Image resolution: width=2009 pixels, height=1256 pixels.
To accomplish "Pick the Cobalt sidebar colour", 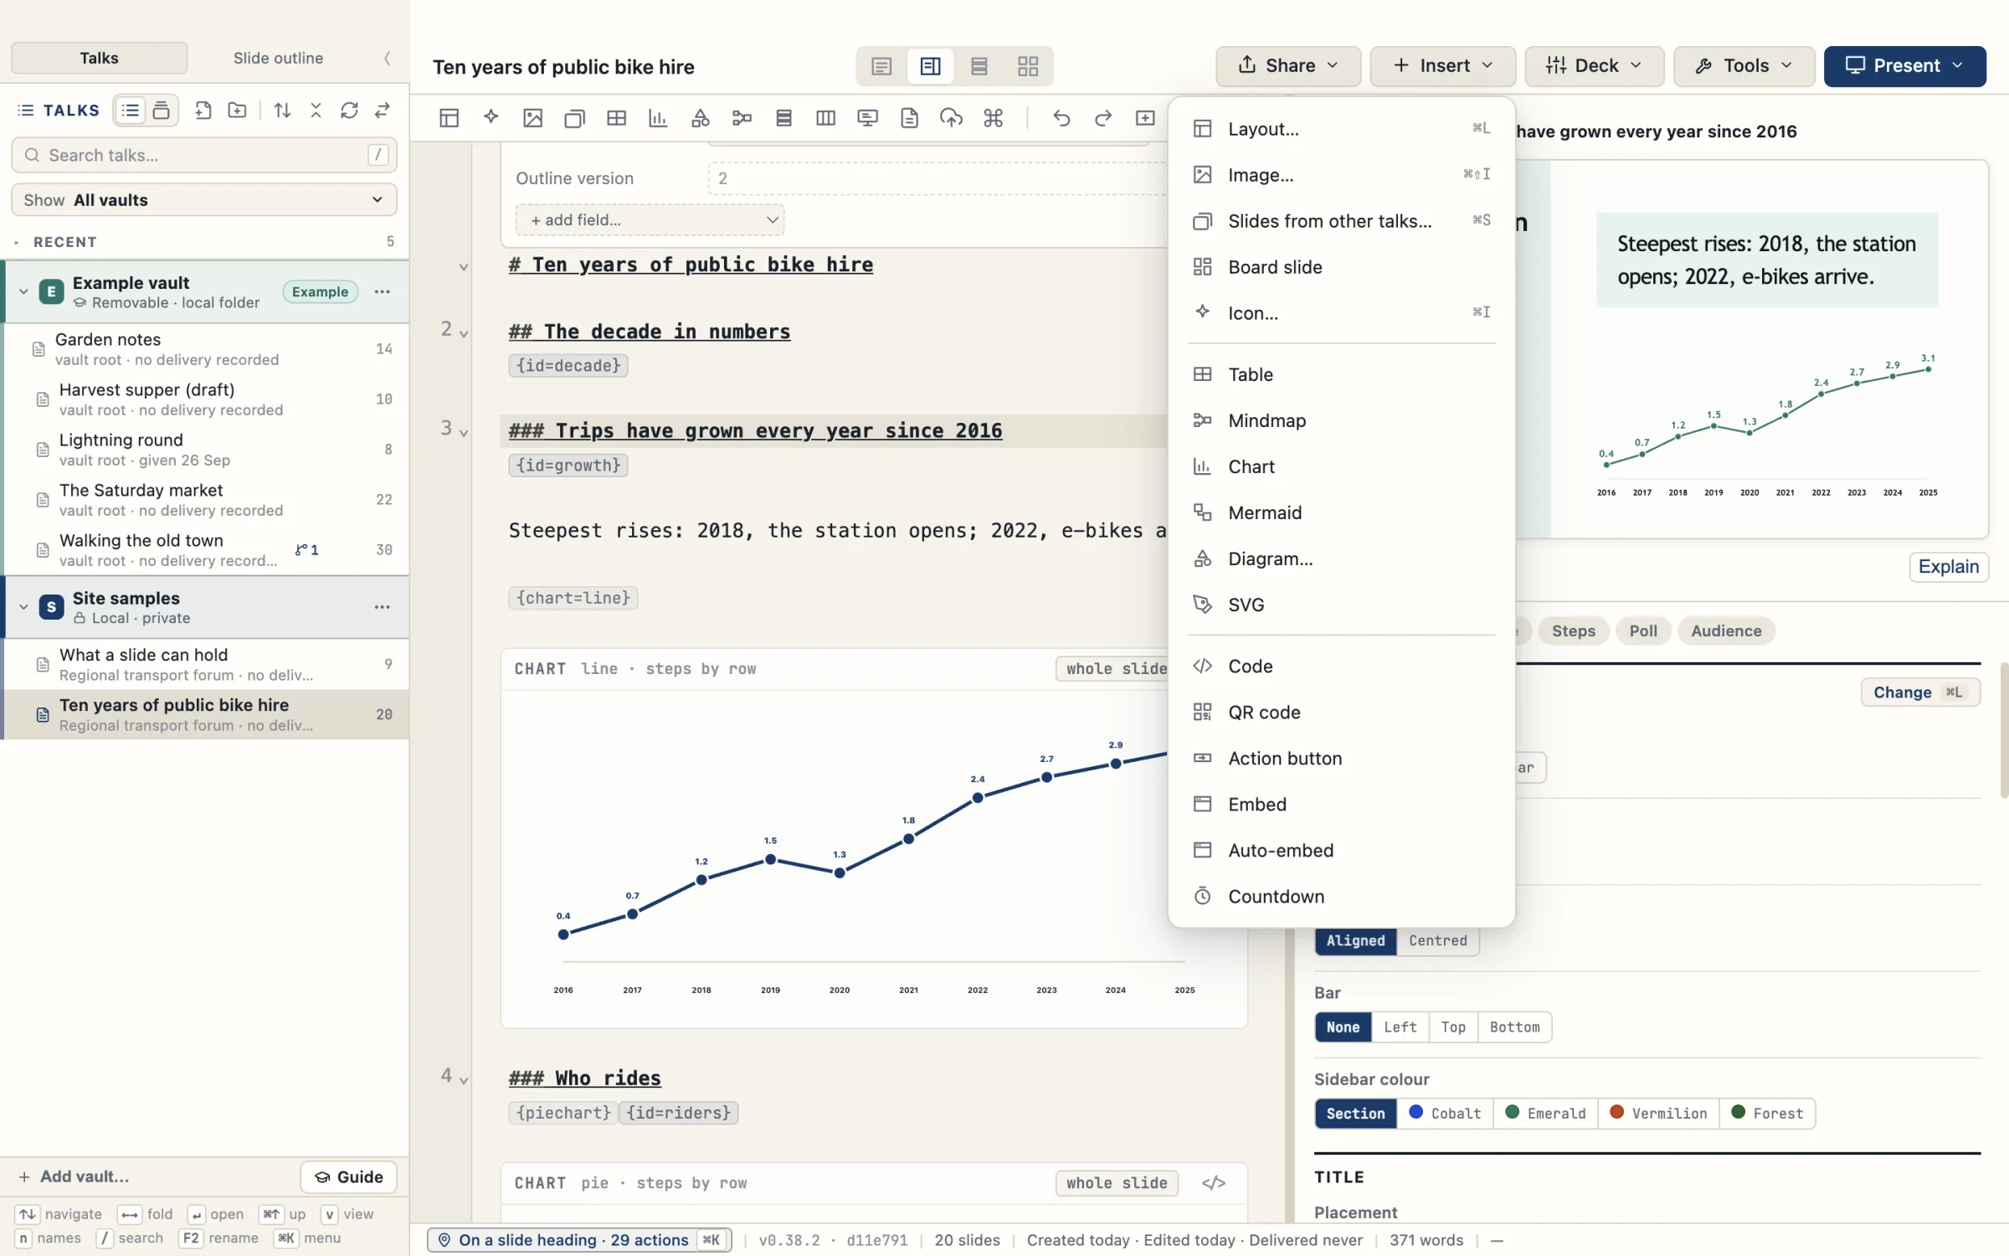I will click(1445, 1113).
